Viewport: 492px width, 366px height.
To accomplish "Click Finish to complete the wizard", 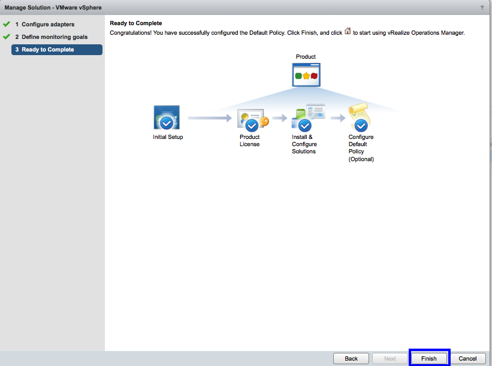I will [x=429, y=358].
